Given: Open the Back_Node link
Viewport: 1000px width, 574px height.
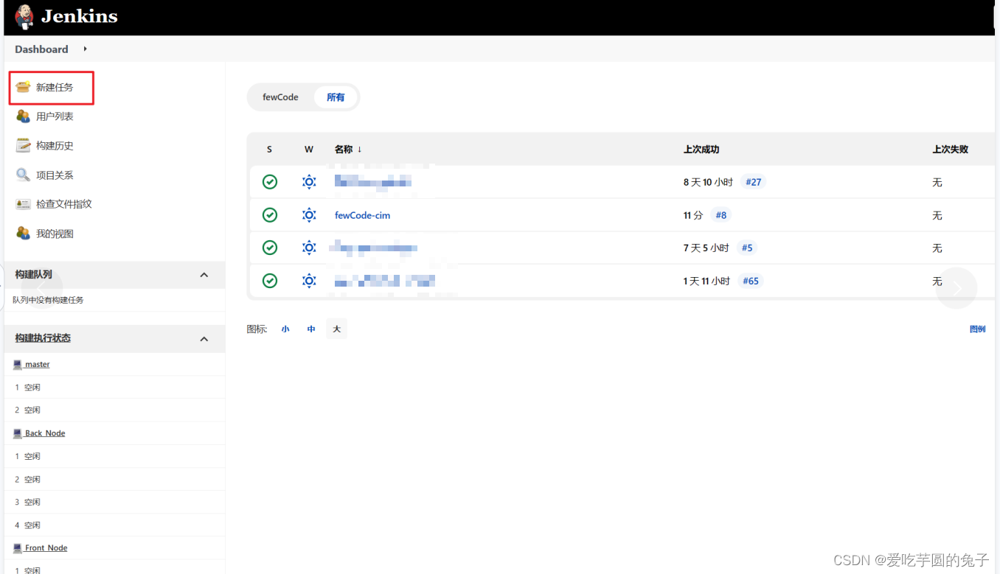Looking at the screenshot, I should (45, 433).
